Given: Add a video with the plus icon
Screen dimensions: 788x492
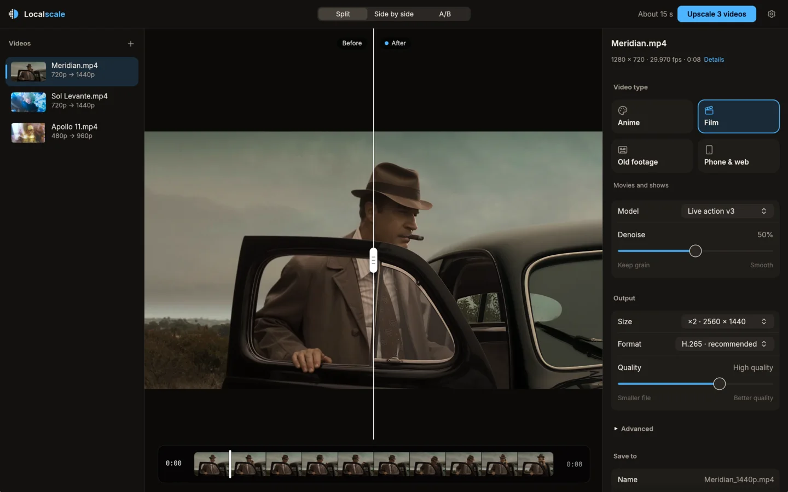Looking at the screenshot, I should (x=131, y=44).
